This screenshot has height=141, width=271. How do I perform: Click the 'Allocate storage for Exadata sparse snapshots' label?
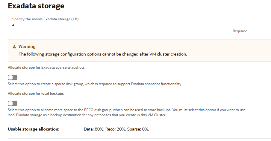(x=46, y=68)
